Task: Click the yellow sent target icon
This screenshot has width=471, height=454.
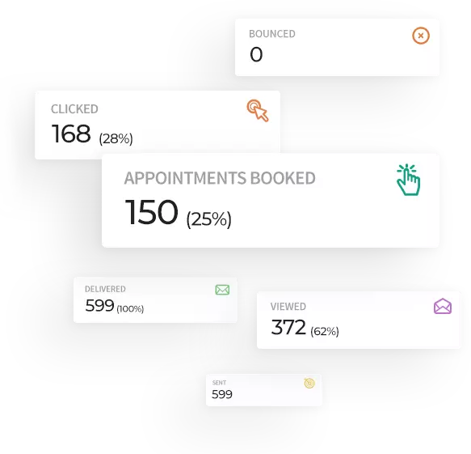Action: tap(309, 383)
